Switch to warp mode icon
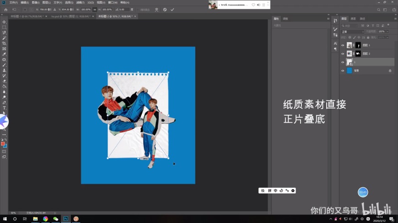 tap(156, 10)
